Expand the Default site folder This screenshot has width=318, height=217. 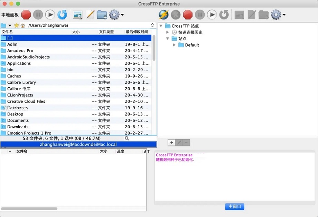click(175, 45)
